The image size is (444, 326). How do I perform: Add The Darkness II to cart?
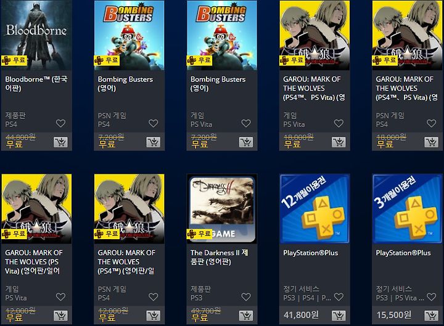246,316
